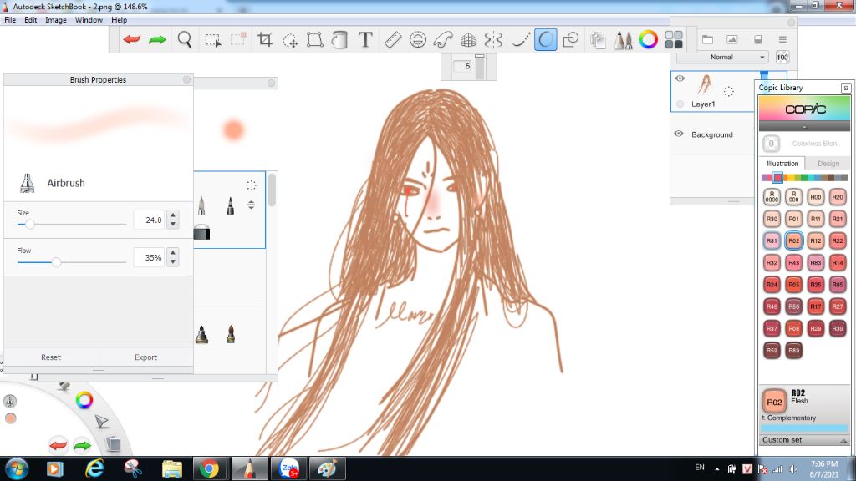Click the airbrush icon beside Airbrush label
Image resolution: width=856 pixels, height=481 pixels.
click(27, 183)
